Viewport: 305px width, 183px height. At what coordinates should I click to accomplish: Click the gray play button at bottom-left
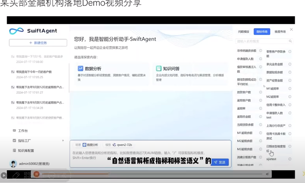pos(3,175)
